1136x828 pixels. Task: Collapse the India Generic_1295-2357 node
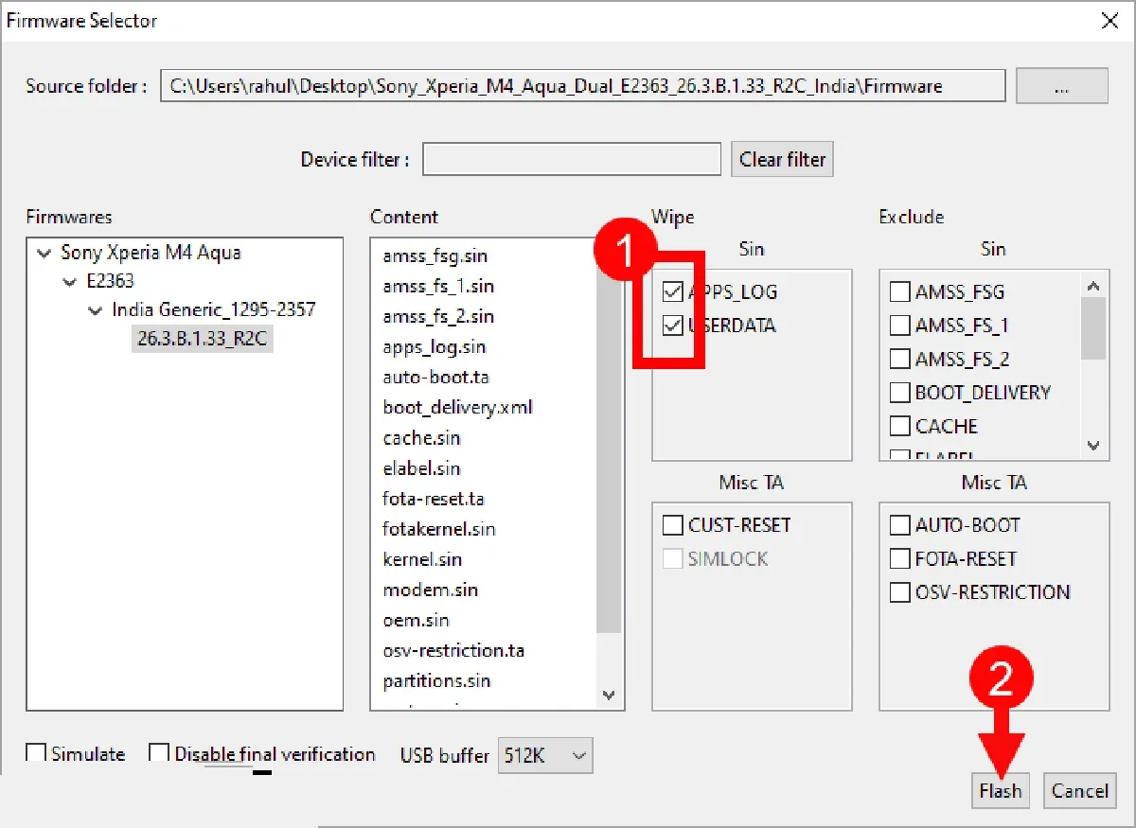(x=95, y=309)
